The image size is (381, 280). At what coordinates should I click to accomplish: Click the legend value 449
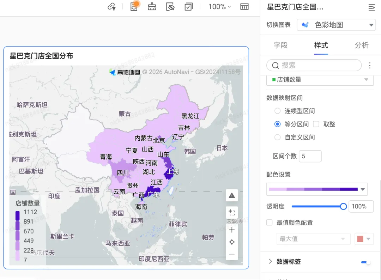(29, 241)
